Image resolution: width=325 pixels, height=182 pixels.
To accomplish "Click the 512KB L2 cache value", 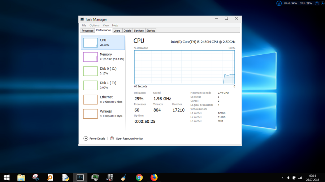I will (x=222, y=117).
